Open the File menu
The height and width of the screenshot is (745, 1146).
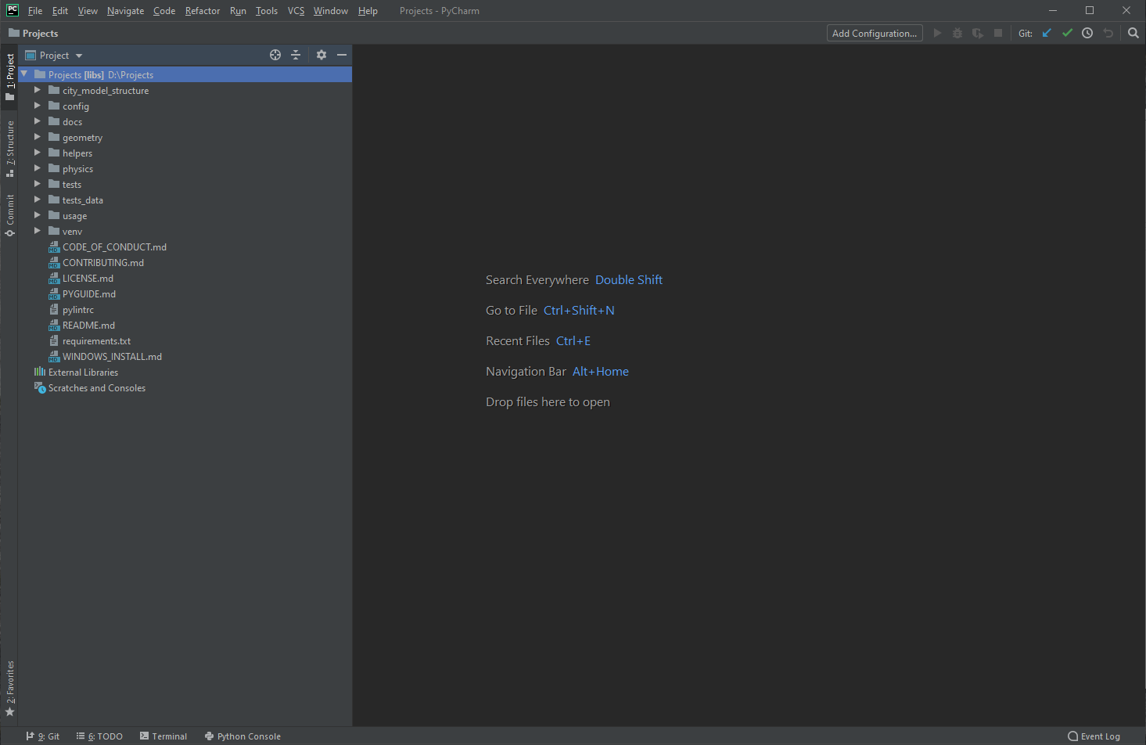tap(35, 11)
